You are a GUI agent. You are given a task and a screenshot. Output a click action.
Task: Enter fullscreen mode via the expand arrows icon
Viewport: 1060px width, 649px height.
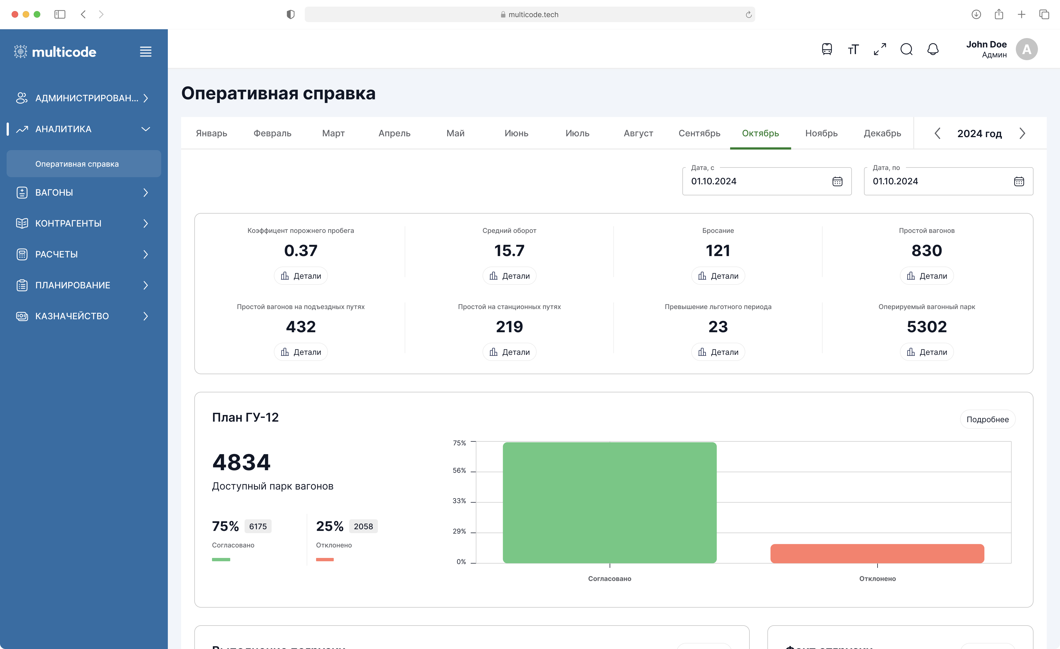(x=880, y=49)
